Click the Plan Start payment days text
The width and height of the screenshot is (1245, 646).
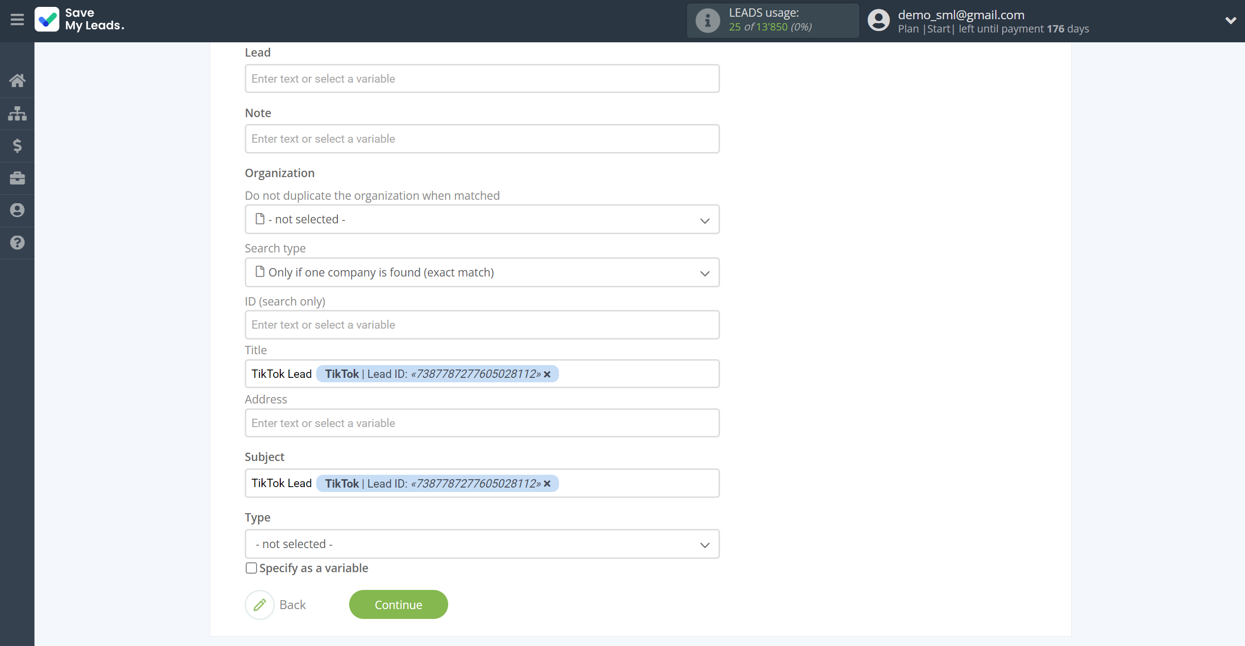pyautogui.click(x=993, y=29)
